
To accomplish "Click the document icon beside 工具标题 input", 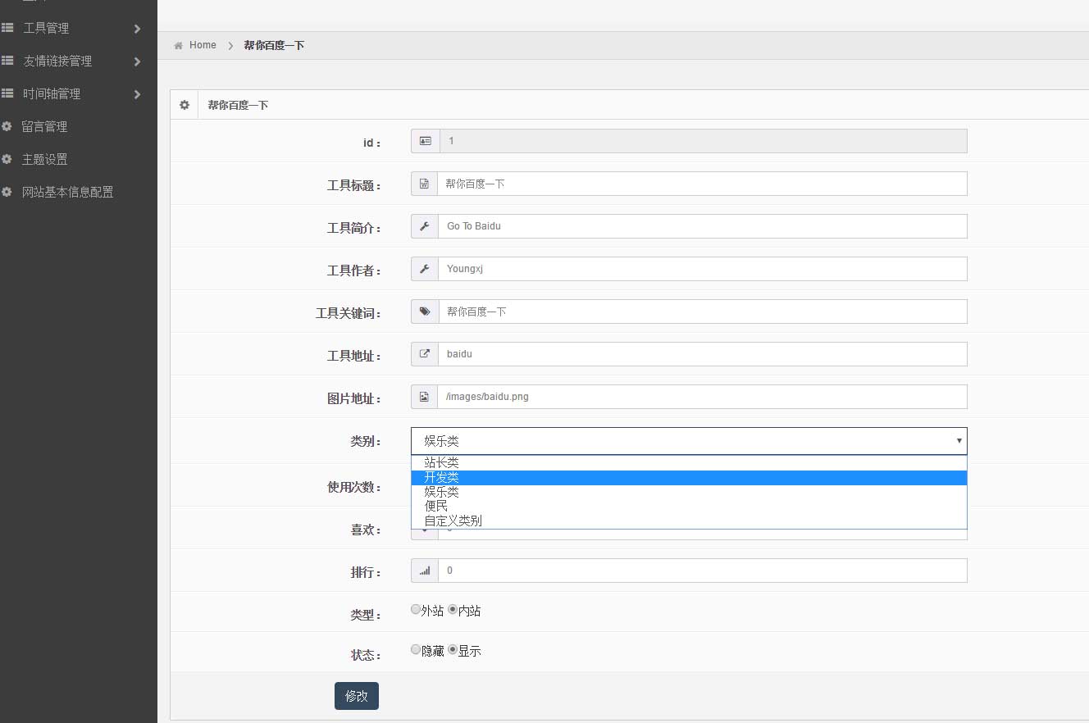I will tap(424, 183).
